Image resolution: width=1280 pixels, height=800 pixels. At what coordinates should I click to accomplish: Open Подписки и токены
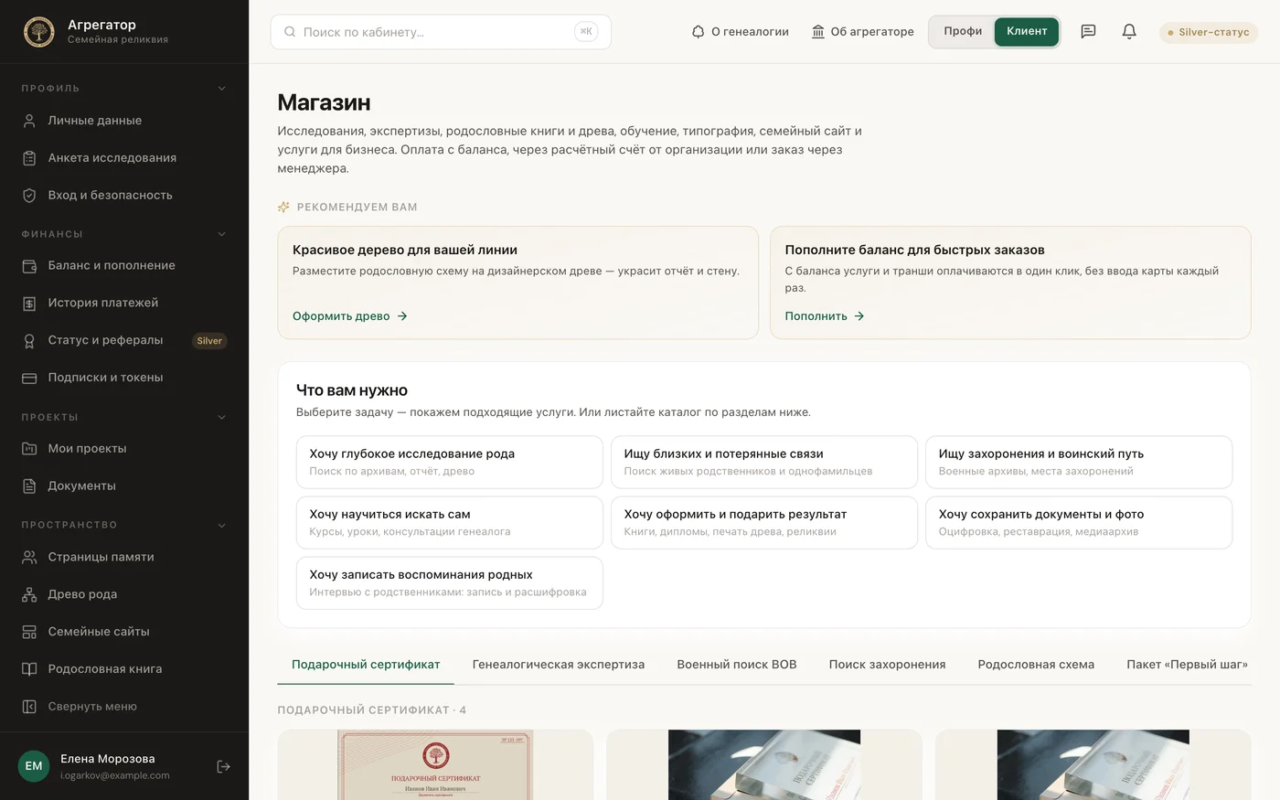coord(124,379)
